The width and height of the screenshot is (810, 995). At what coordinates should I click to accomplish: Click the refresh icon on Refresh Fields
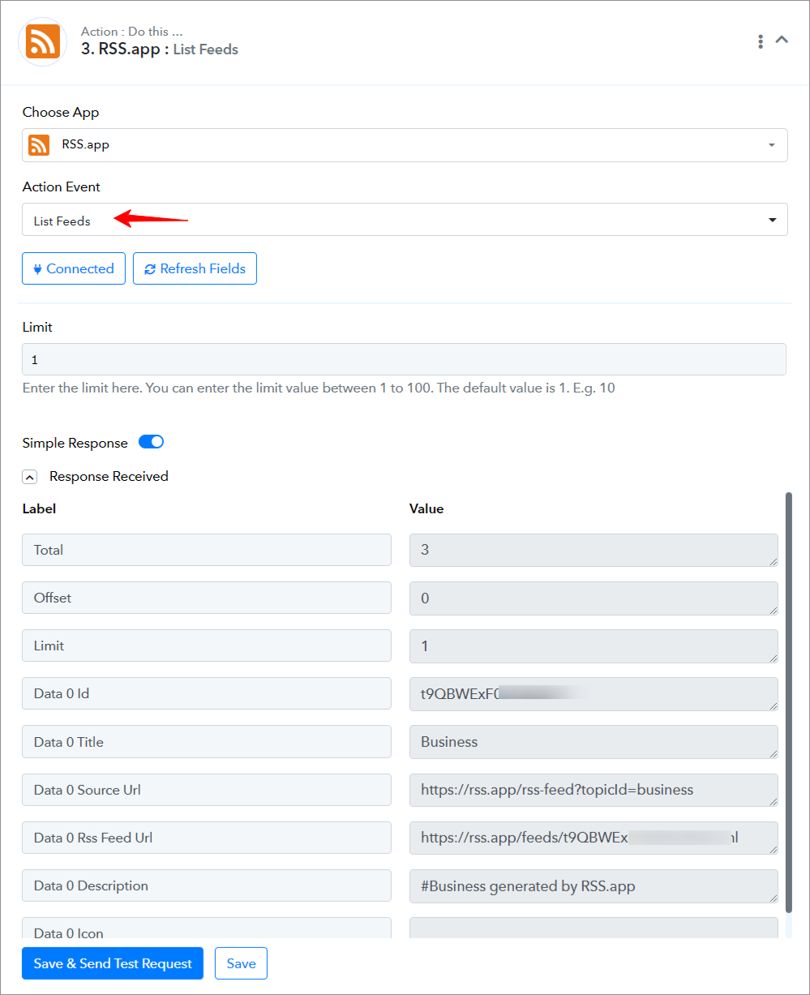click(150, 269)
